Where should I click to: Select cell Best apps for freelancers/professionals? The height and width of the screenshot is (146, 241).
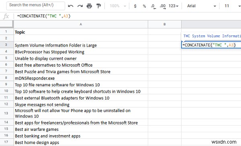[x=81, y=122]
